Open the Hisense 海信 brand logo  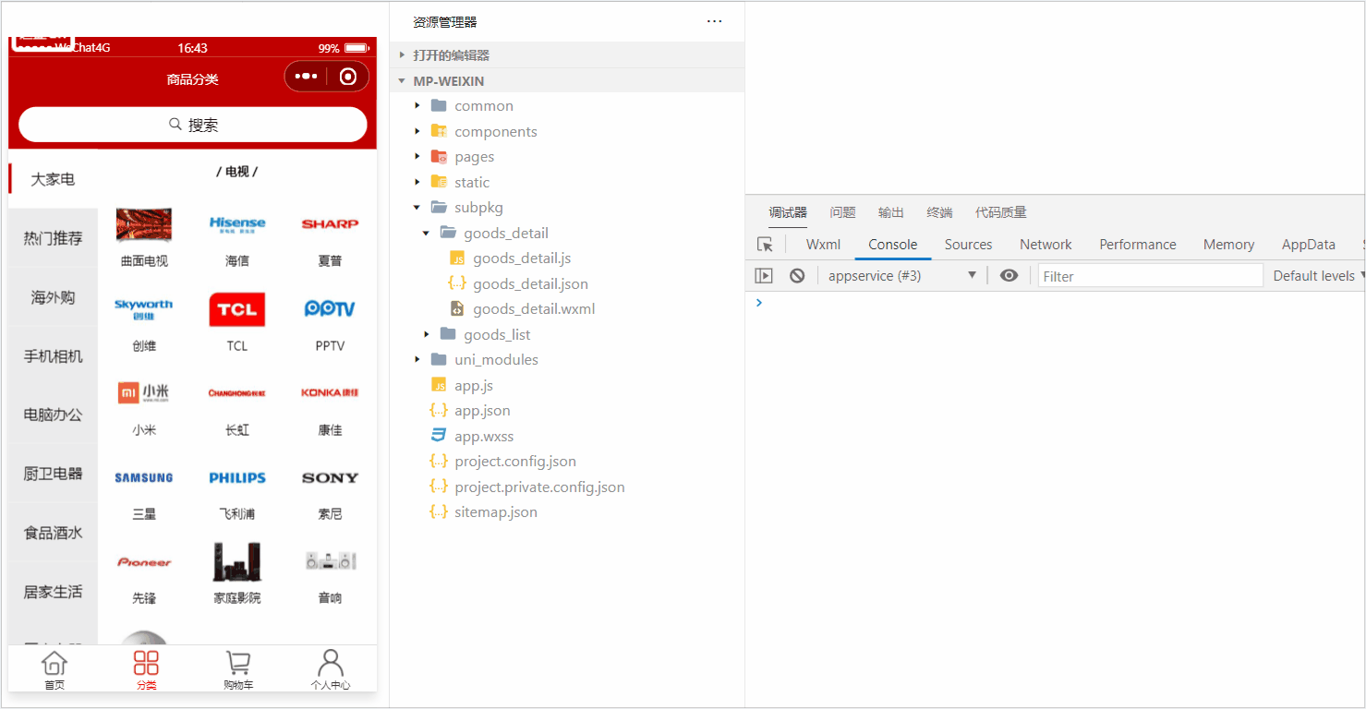coord(237,224)
